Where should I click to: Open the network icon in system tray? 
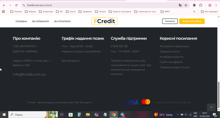[x=190, y=115]
